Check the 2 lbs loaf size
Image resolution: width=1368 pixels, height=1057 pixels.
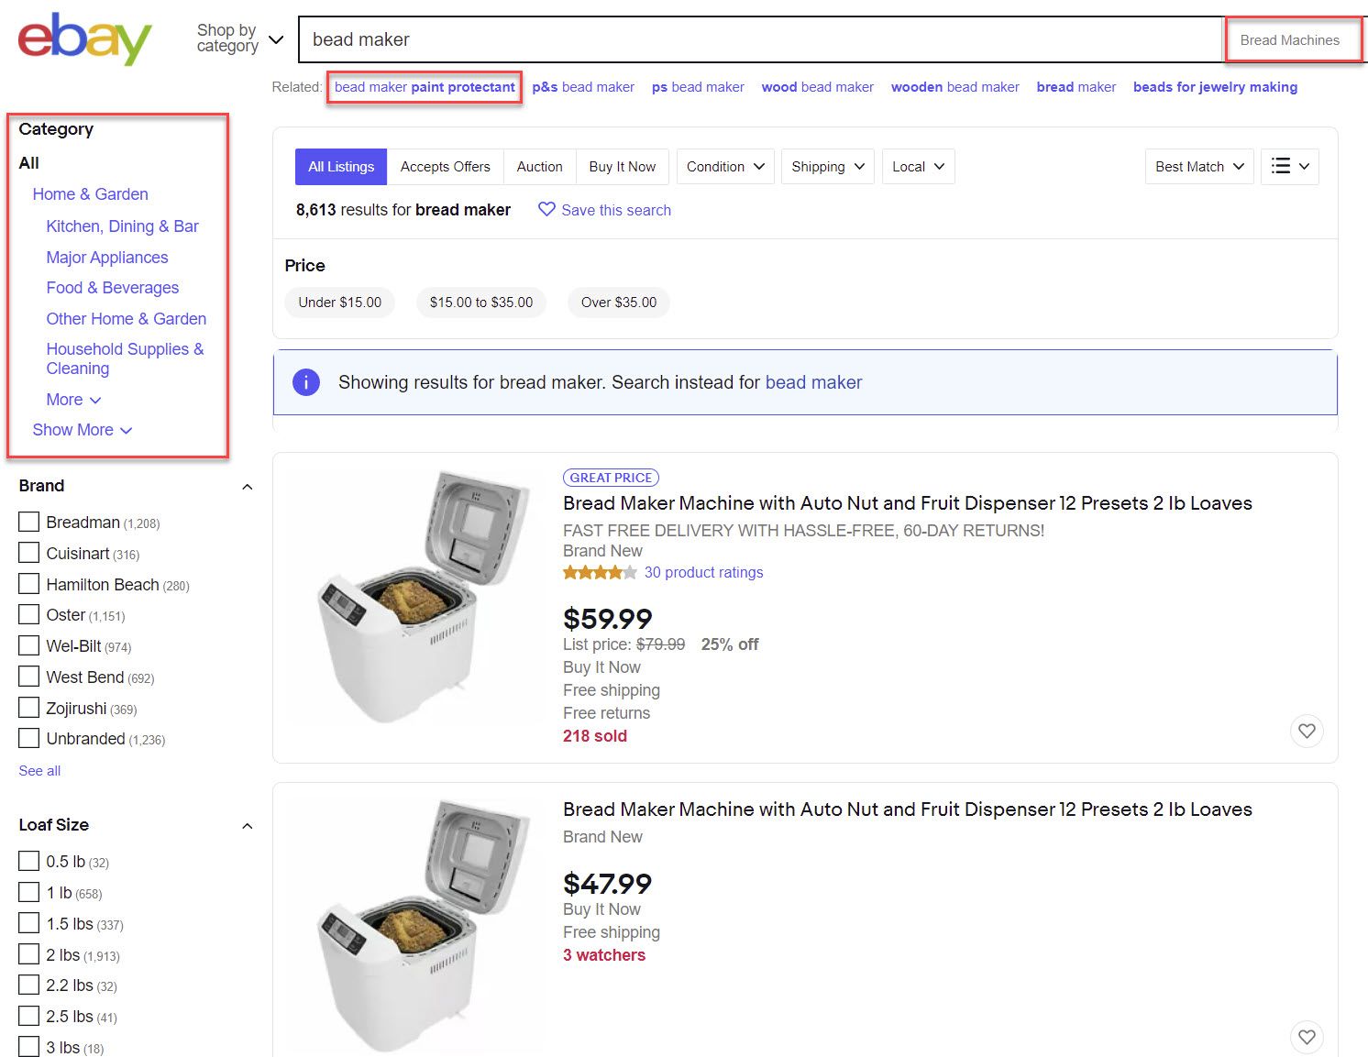[29, 954]
